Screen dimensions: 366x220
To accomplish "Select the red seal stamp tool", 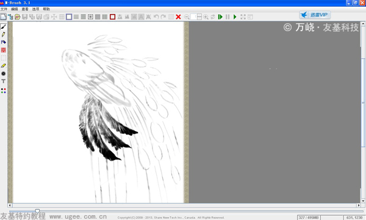I will (3, 50).
